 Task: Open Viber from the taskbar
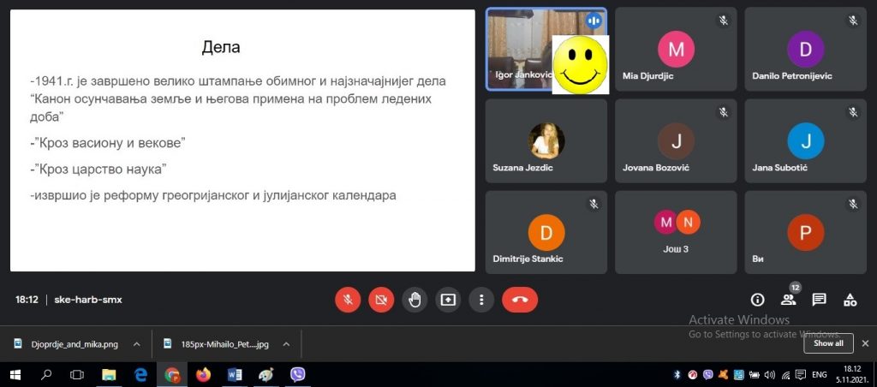[x=298, y=374]
